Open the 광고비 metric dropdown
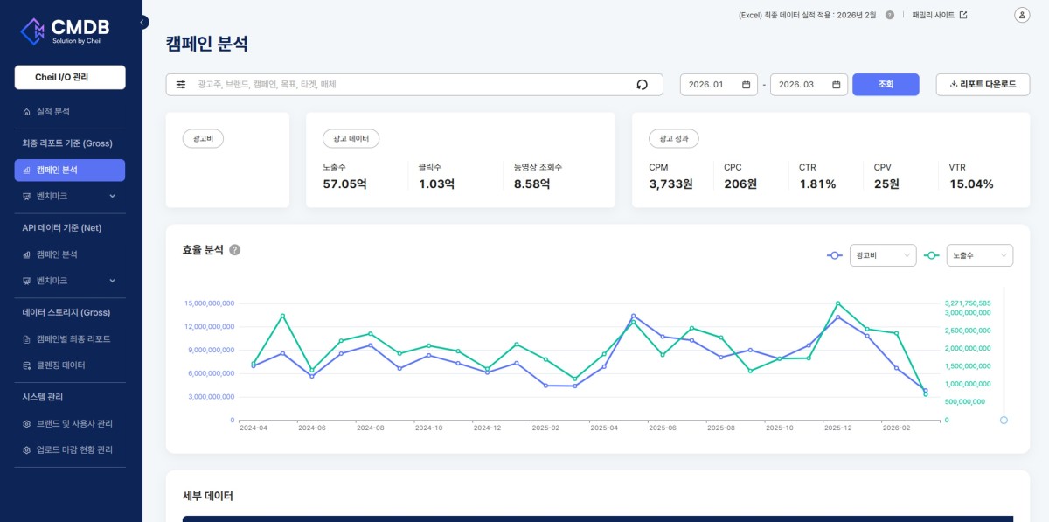Image resolution: width=1049 pixels, height=522 pixels. (x=883, y=255)
